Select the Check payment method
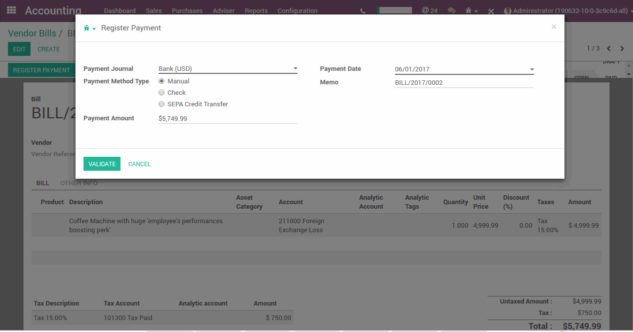Image resolution: width=633 pixels, height=332 pixels. point(161,92)
